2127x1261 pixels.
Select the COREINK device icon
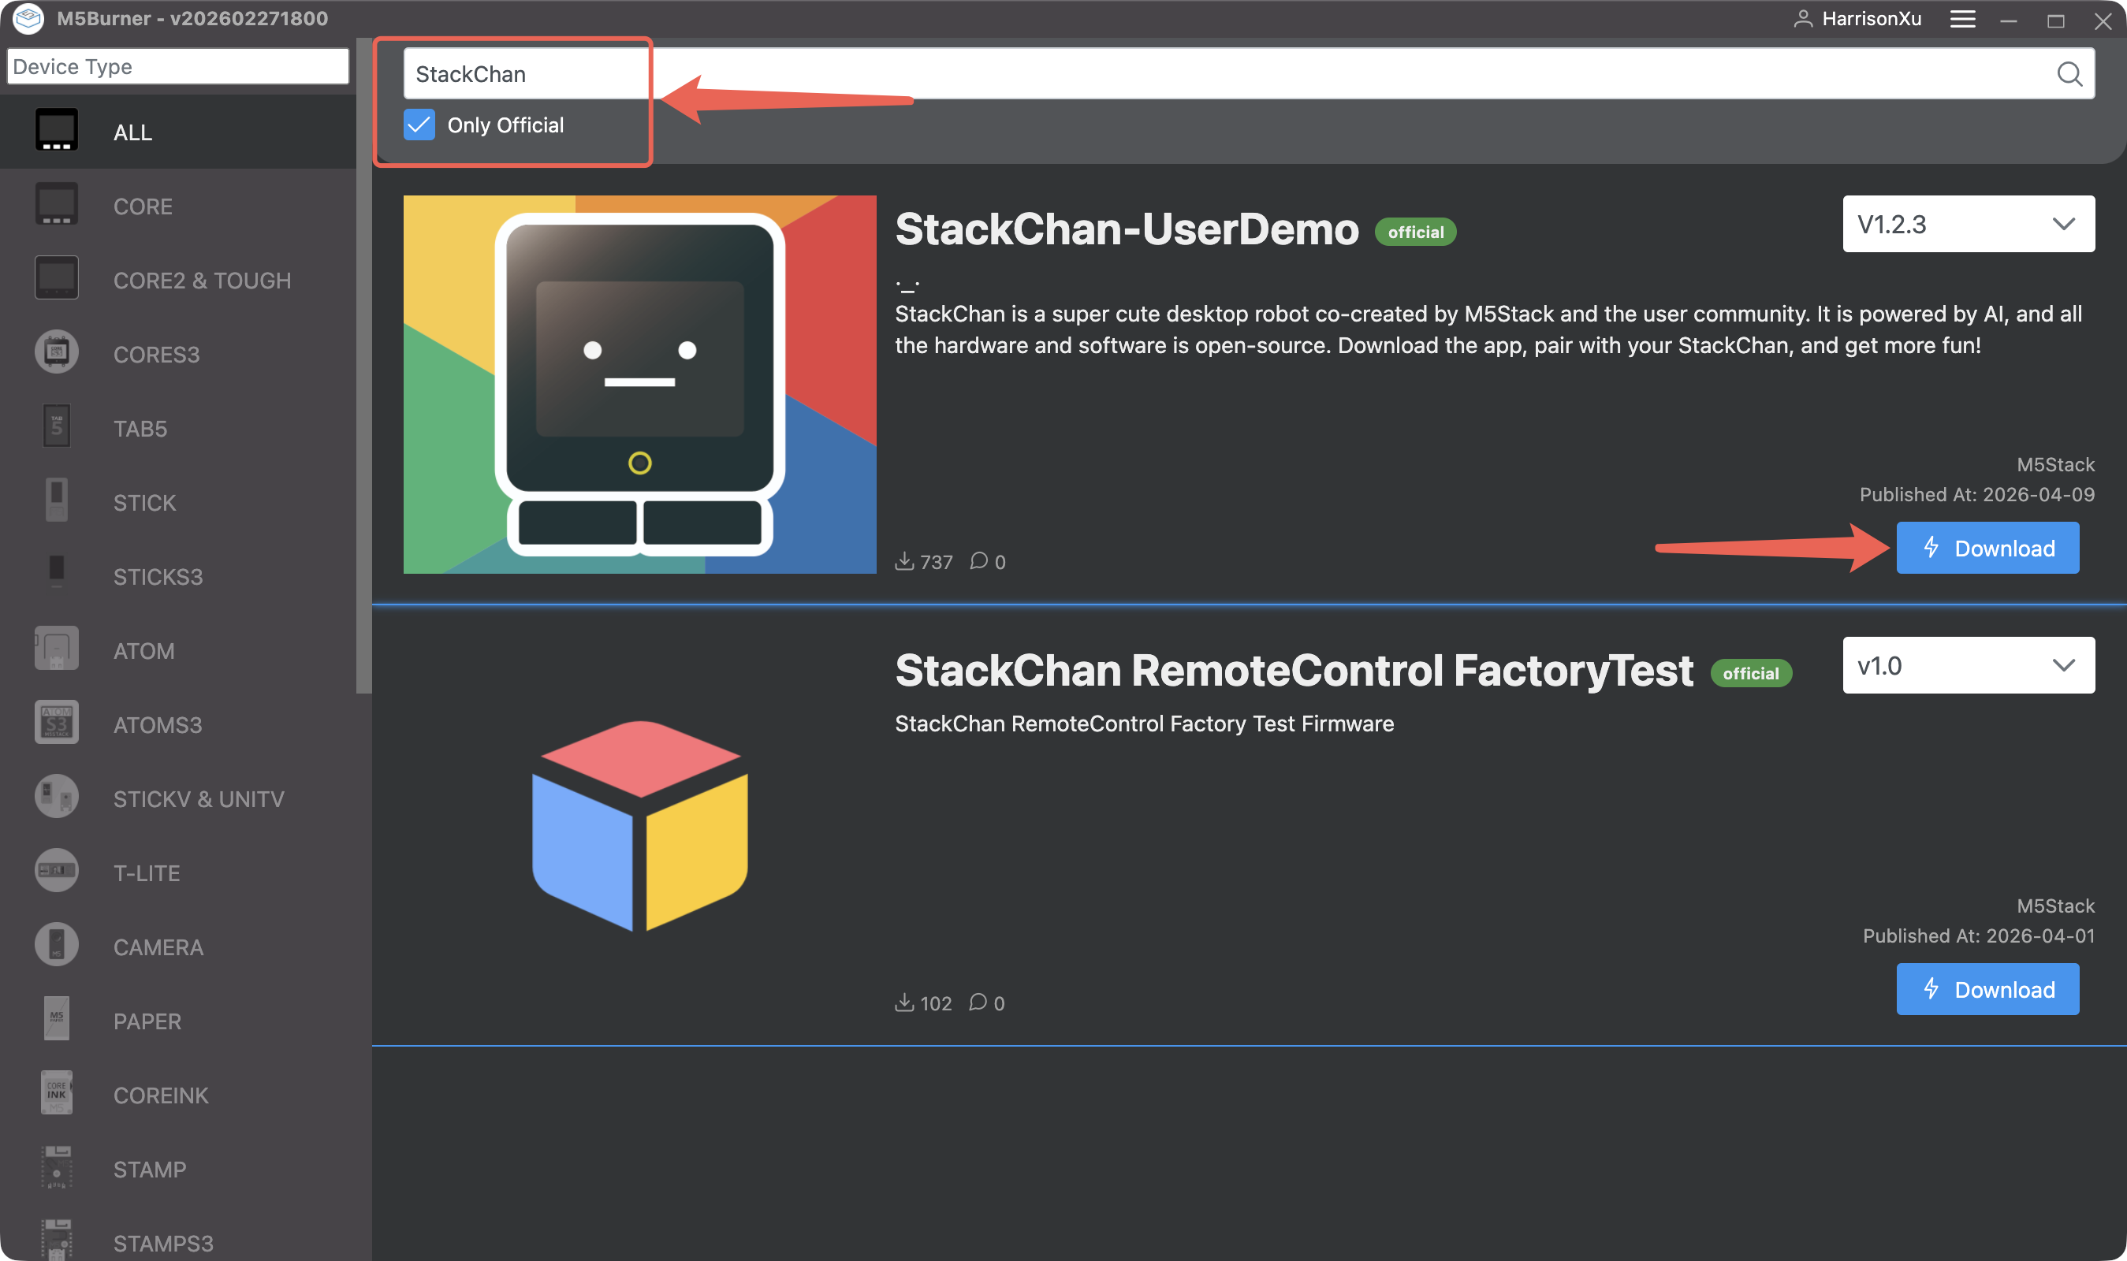[56, 1094]
